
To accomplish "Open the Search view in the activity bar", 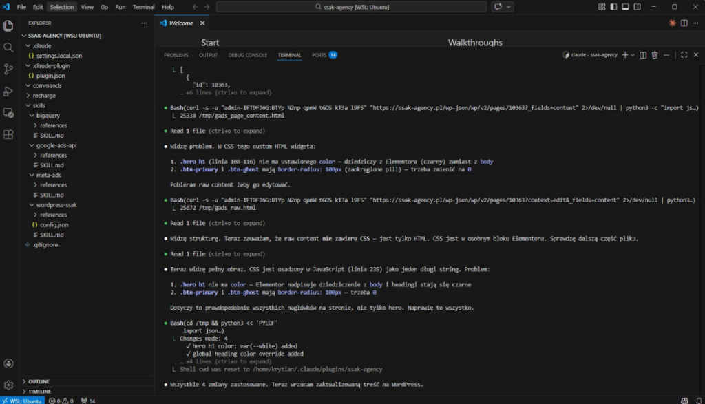I will tap(8, 48).
